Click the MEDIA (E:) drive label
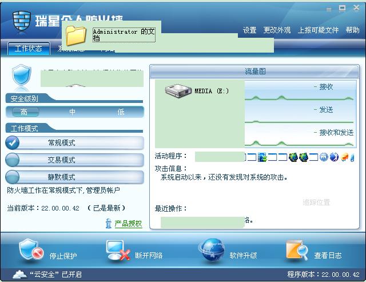The image size is (366, 282). [x=212, y=91]
